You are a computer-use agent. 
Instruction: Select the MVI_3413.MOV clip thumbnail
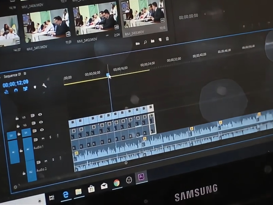pyautogui.click(x=144, y=14)
